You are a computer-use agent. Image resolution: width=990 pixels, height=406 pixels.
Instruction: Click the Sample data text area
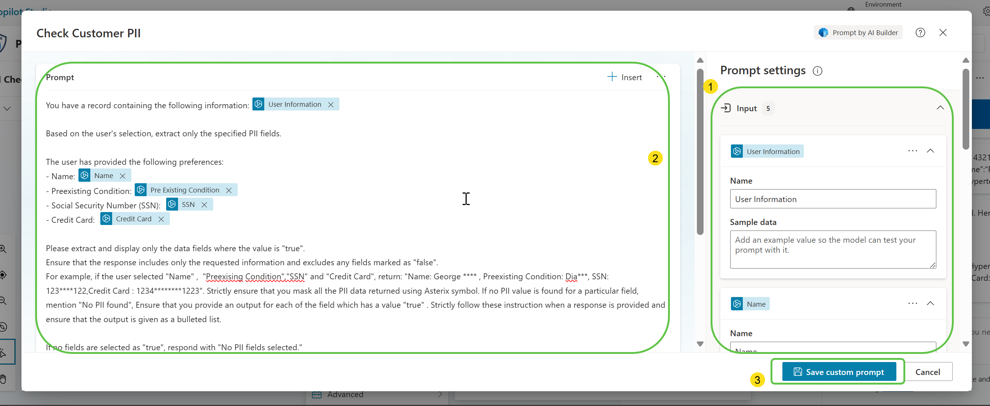(833, 249)
